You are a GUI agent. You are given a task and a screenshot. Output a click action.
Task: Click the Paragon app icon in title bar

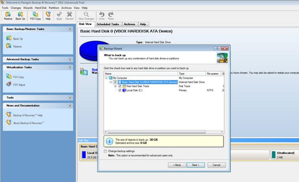(2, 2)
